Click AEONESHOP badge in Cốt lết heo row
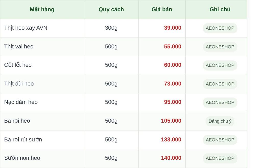Viewport: 255px width, 168px height. click(220, 65)
